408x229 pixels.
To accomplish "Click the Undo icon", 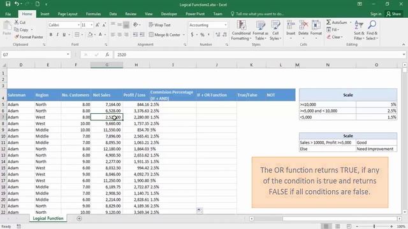I will click(17, 4).
